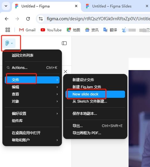Click the browser forward arrow
Viewport: 150px width, 167px height.
click(x=17, y=19)
